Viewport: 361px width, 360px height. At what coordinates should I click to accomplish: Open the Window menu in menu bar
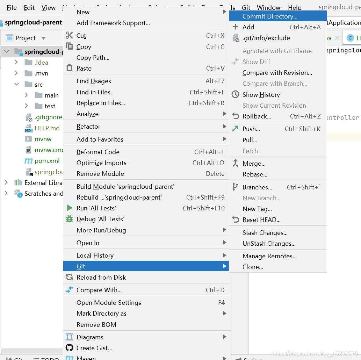tap(268, 7)
